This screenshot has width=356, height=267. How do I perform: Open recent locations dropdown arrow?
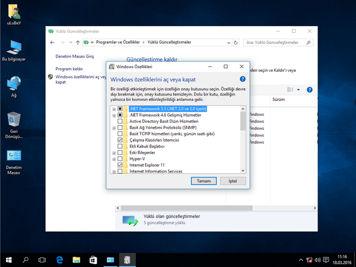click(x=71, y=43)
